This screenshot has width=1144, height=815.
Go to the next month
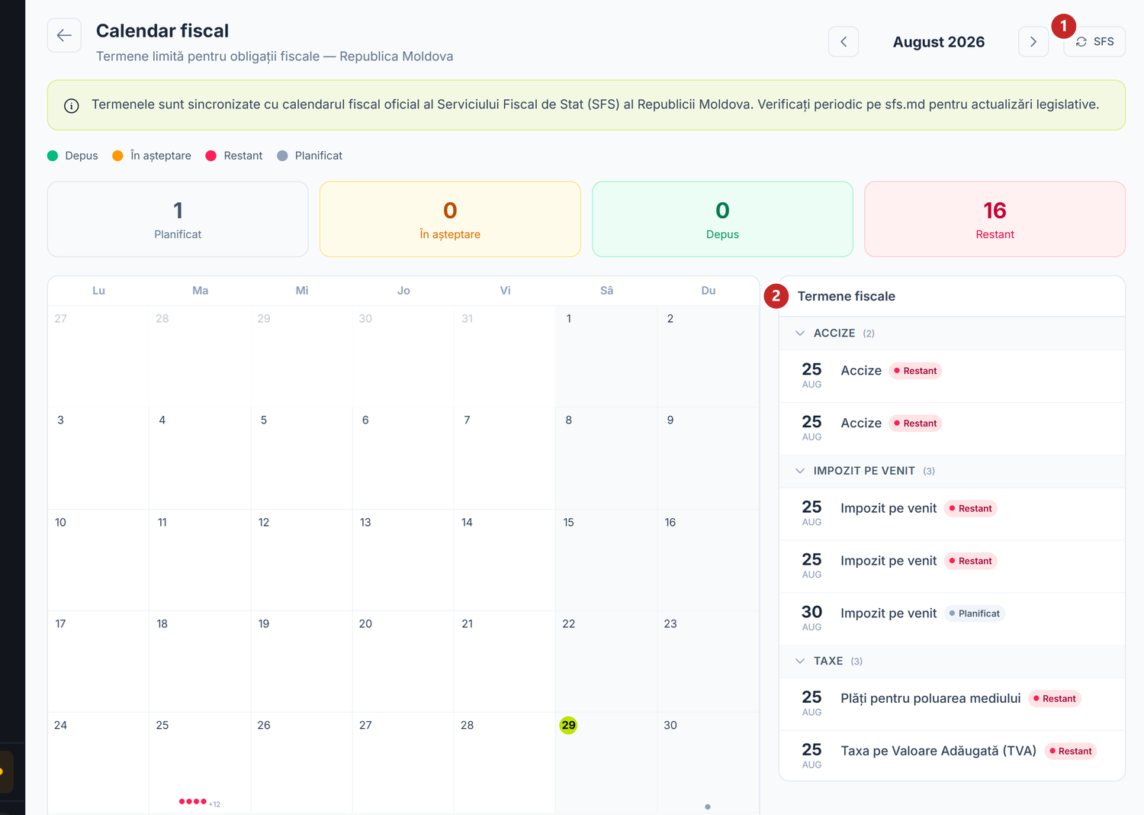[x=1033, y=42]
